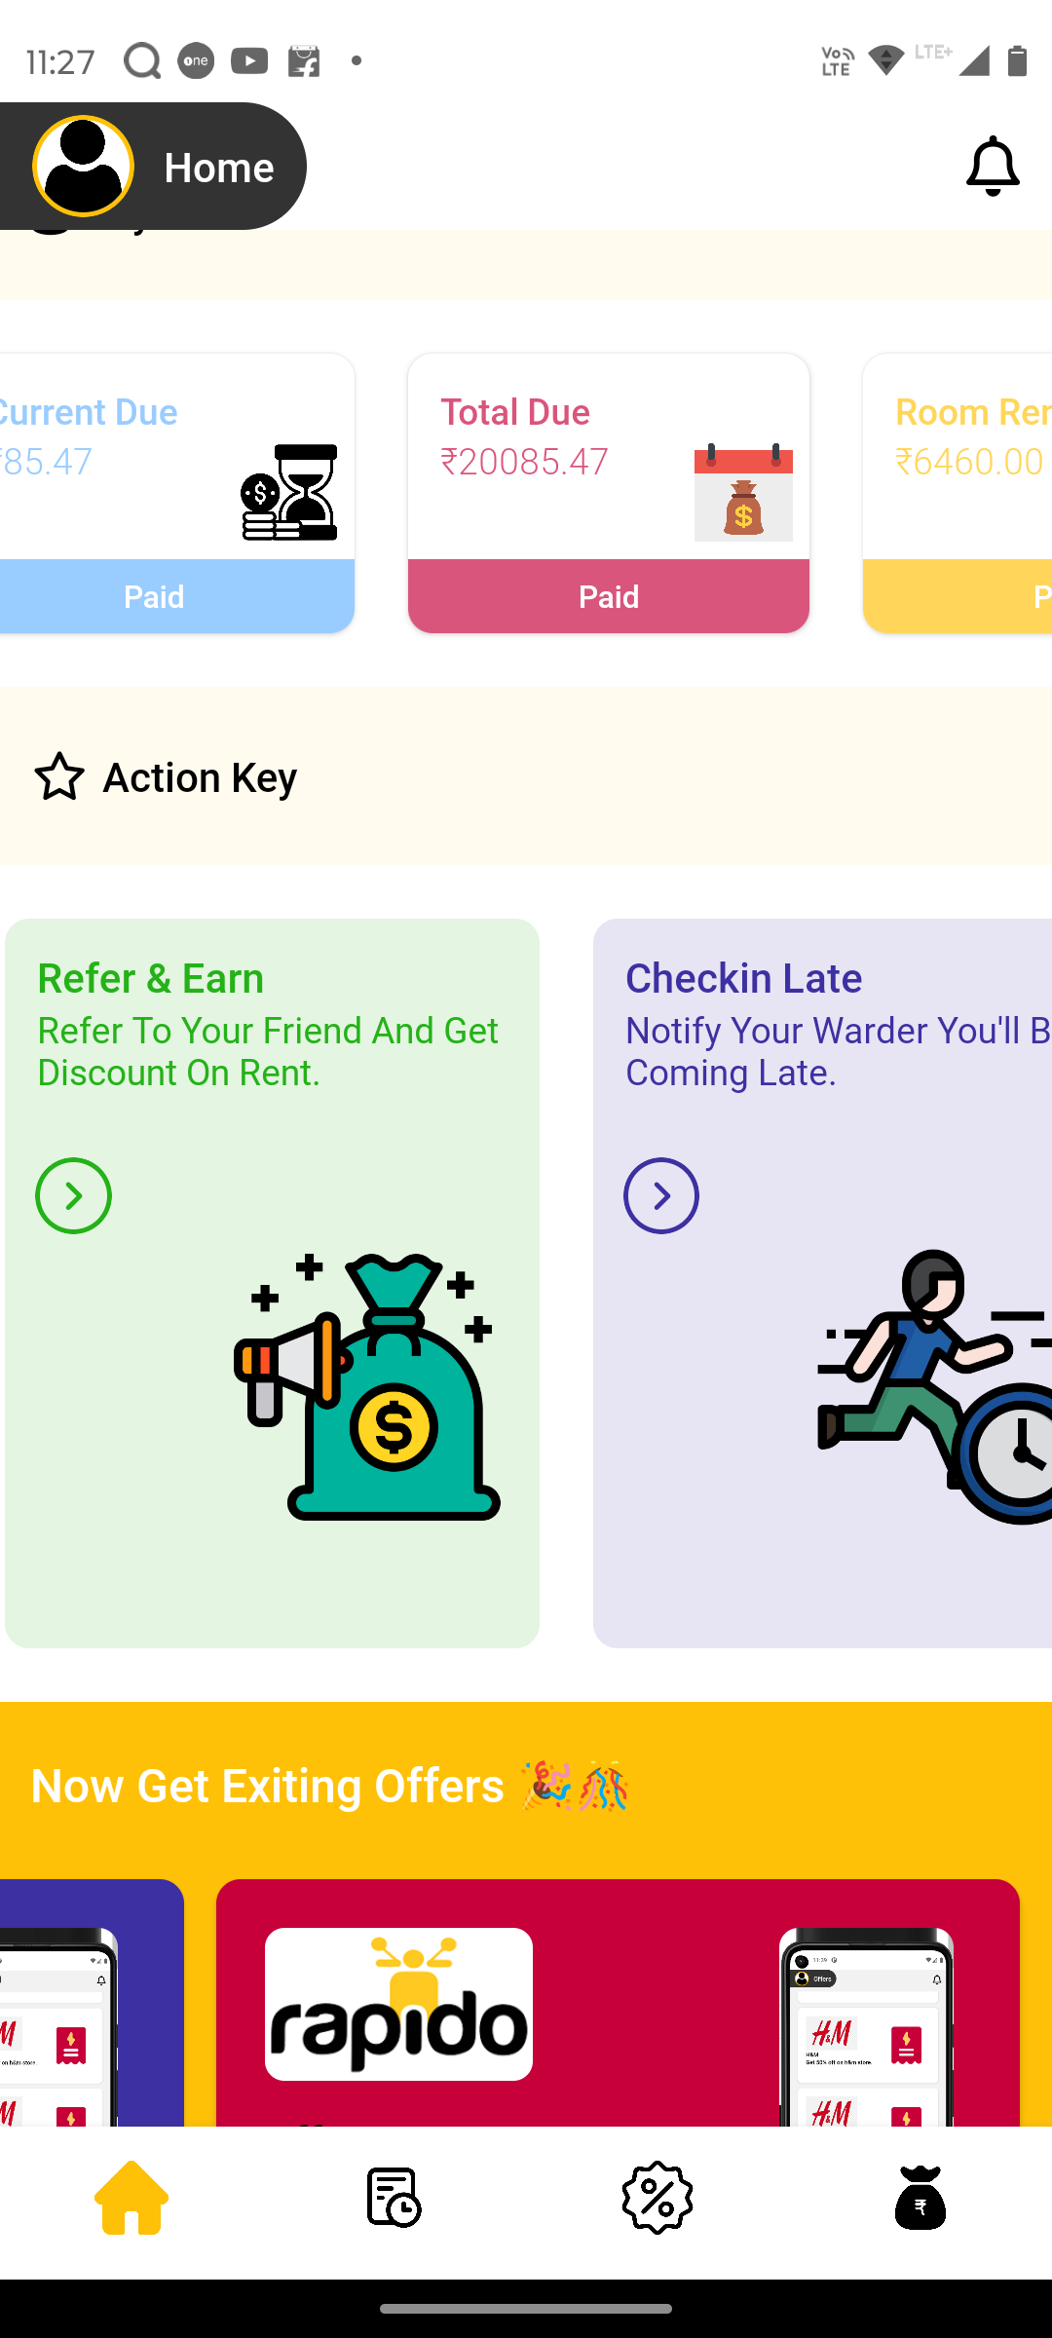
Task: Tap the profile avatar icon
Action: [x=83, y=167]
